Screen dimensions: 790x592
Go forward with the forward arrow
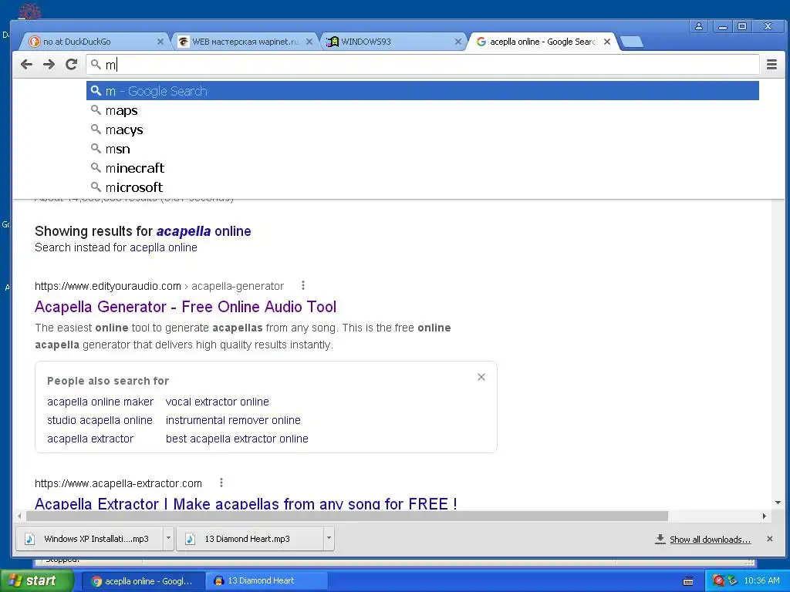(49, 65)
